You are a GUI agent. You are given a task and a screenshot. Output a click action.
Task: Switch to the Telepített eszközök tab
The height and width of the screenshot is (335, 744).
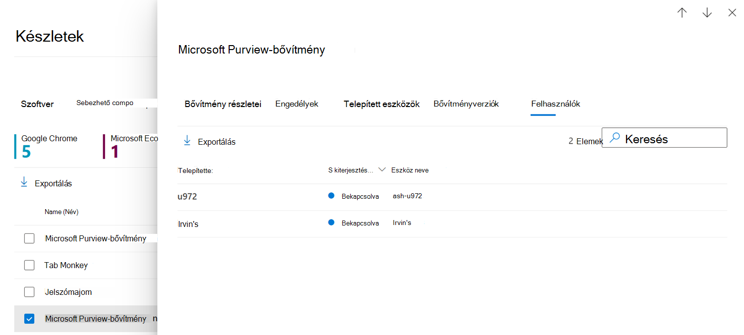click(x=382, y=104)
